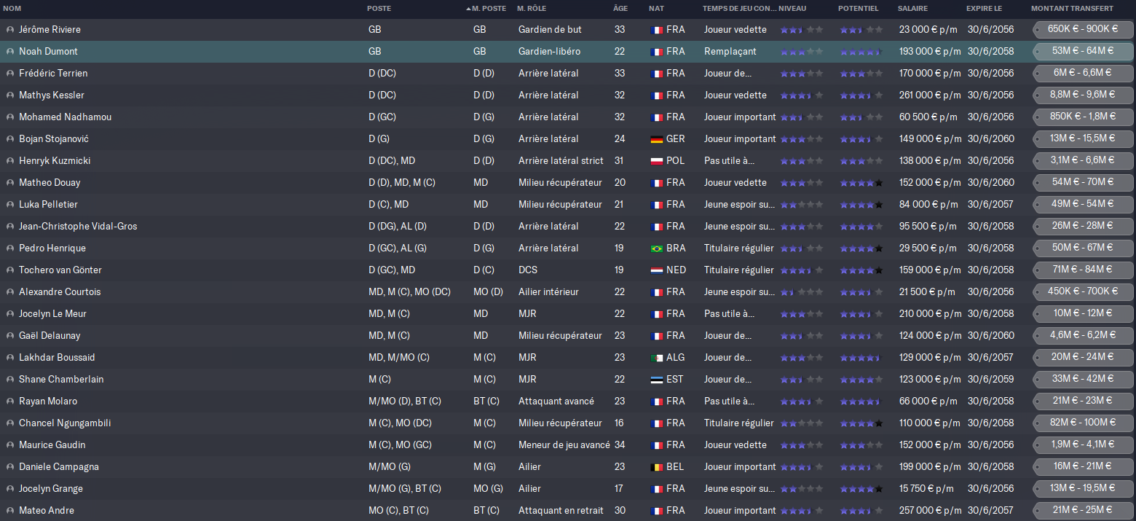Click the Polish flag in Henryk Kuzmicki's row
Image resolution: width=1136 pixels, height=521 pixels.
point(656,161)
